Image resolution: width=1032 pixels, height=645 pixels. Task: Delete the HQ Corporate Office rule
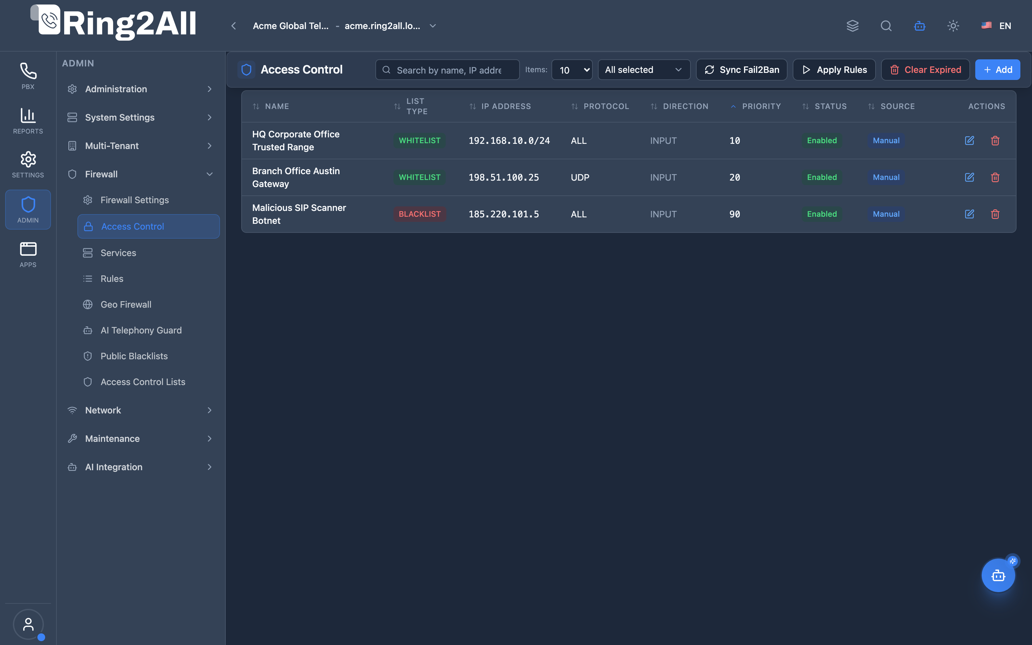(995, 140)
